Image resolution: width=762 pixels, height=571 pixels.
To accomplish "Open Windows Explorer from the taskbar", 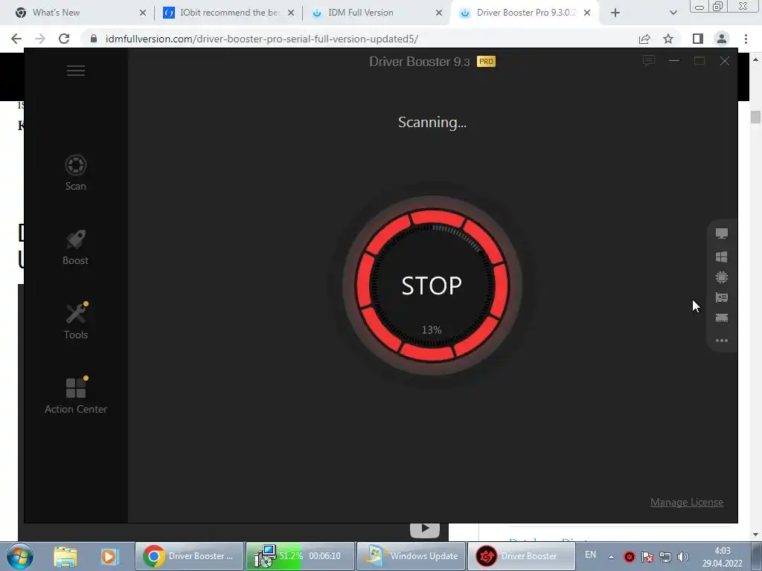I will (x=65, y=556).
